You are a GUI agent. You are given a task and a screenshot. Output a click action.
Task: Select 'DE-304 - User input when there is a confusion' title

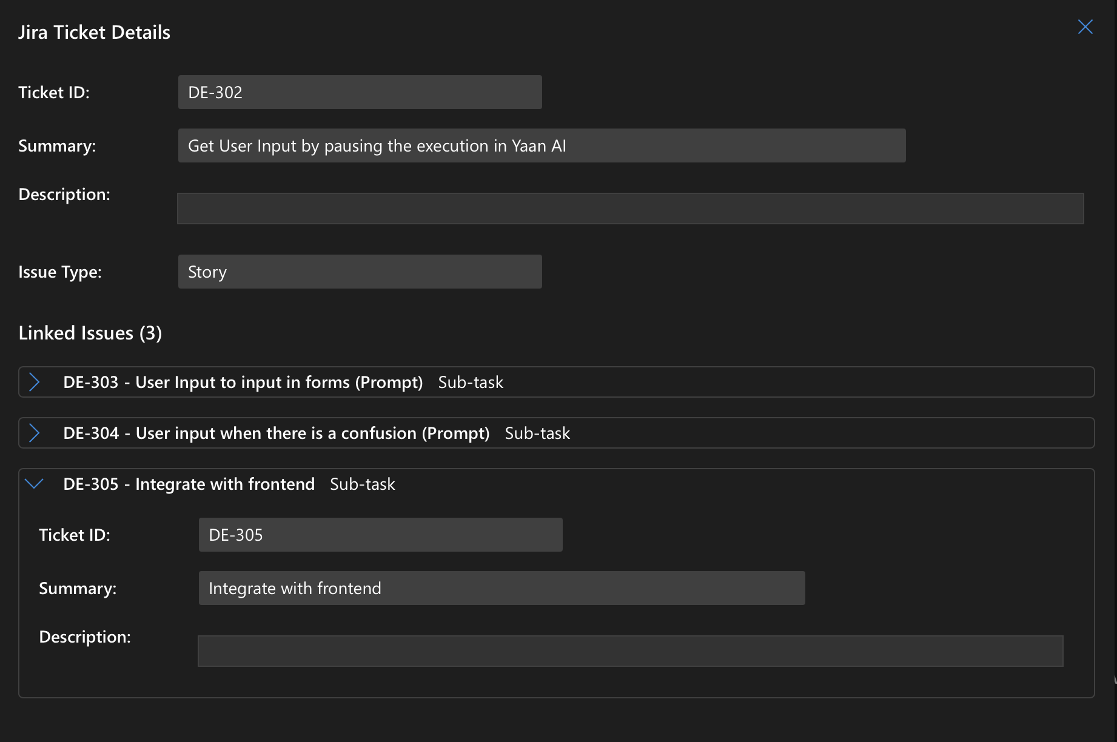click(x=276, y=433)
